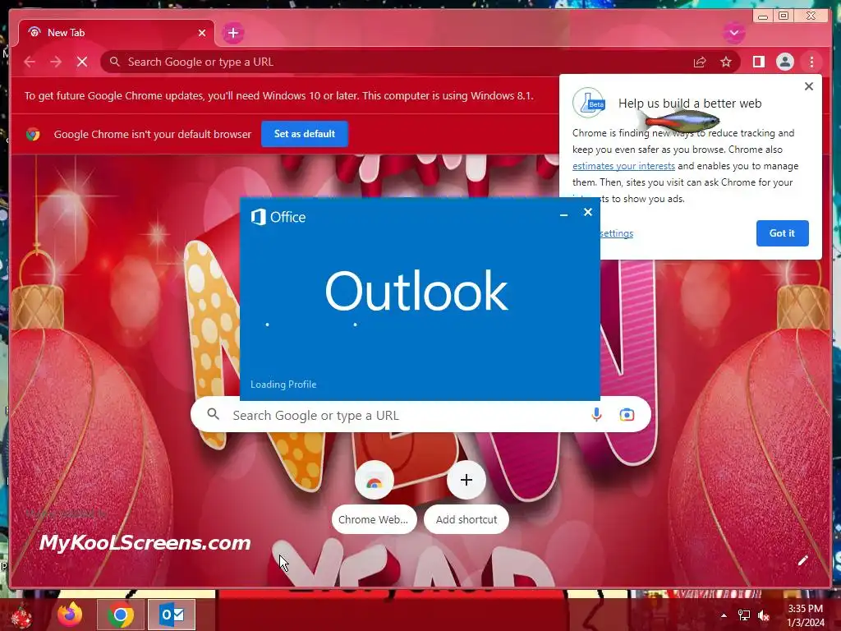841x631 pixels.
Task: Start voice search with the microphone icon
Action: click(x=596, y=415)
